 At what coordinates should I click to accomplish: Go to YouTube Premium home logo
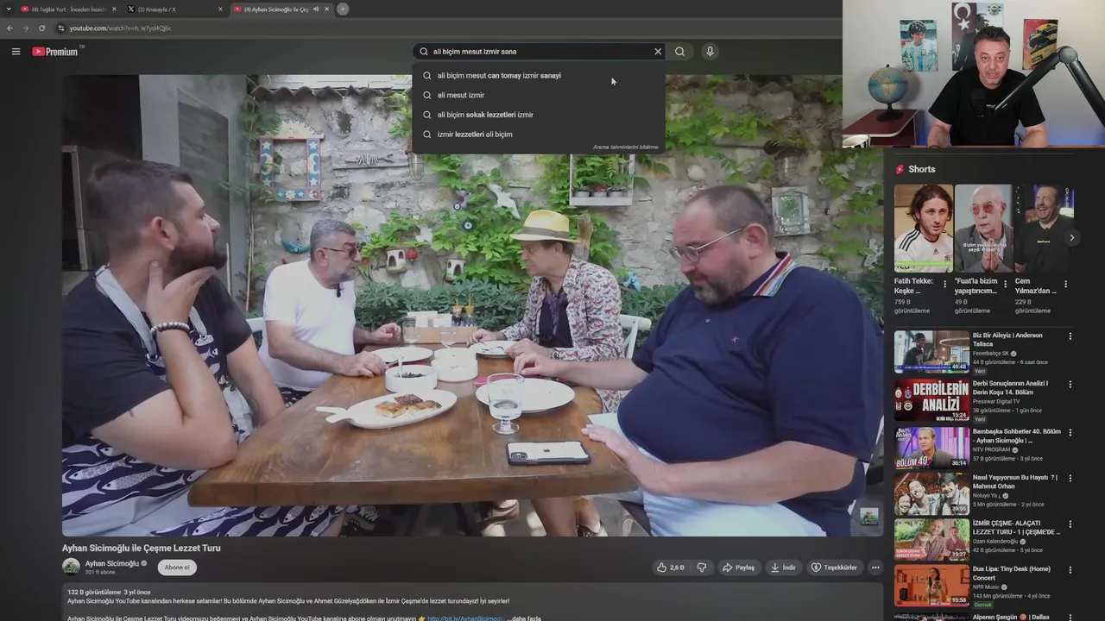[x=55, y=52]
